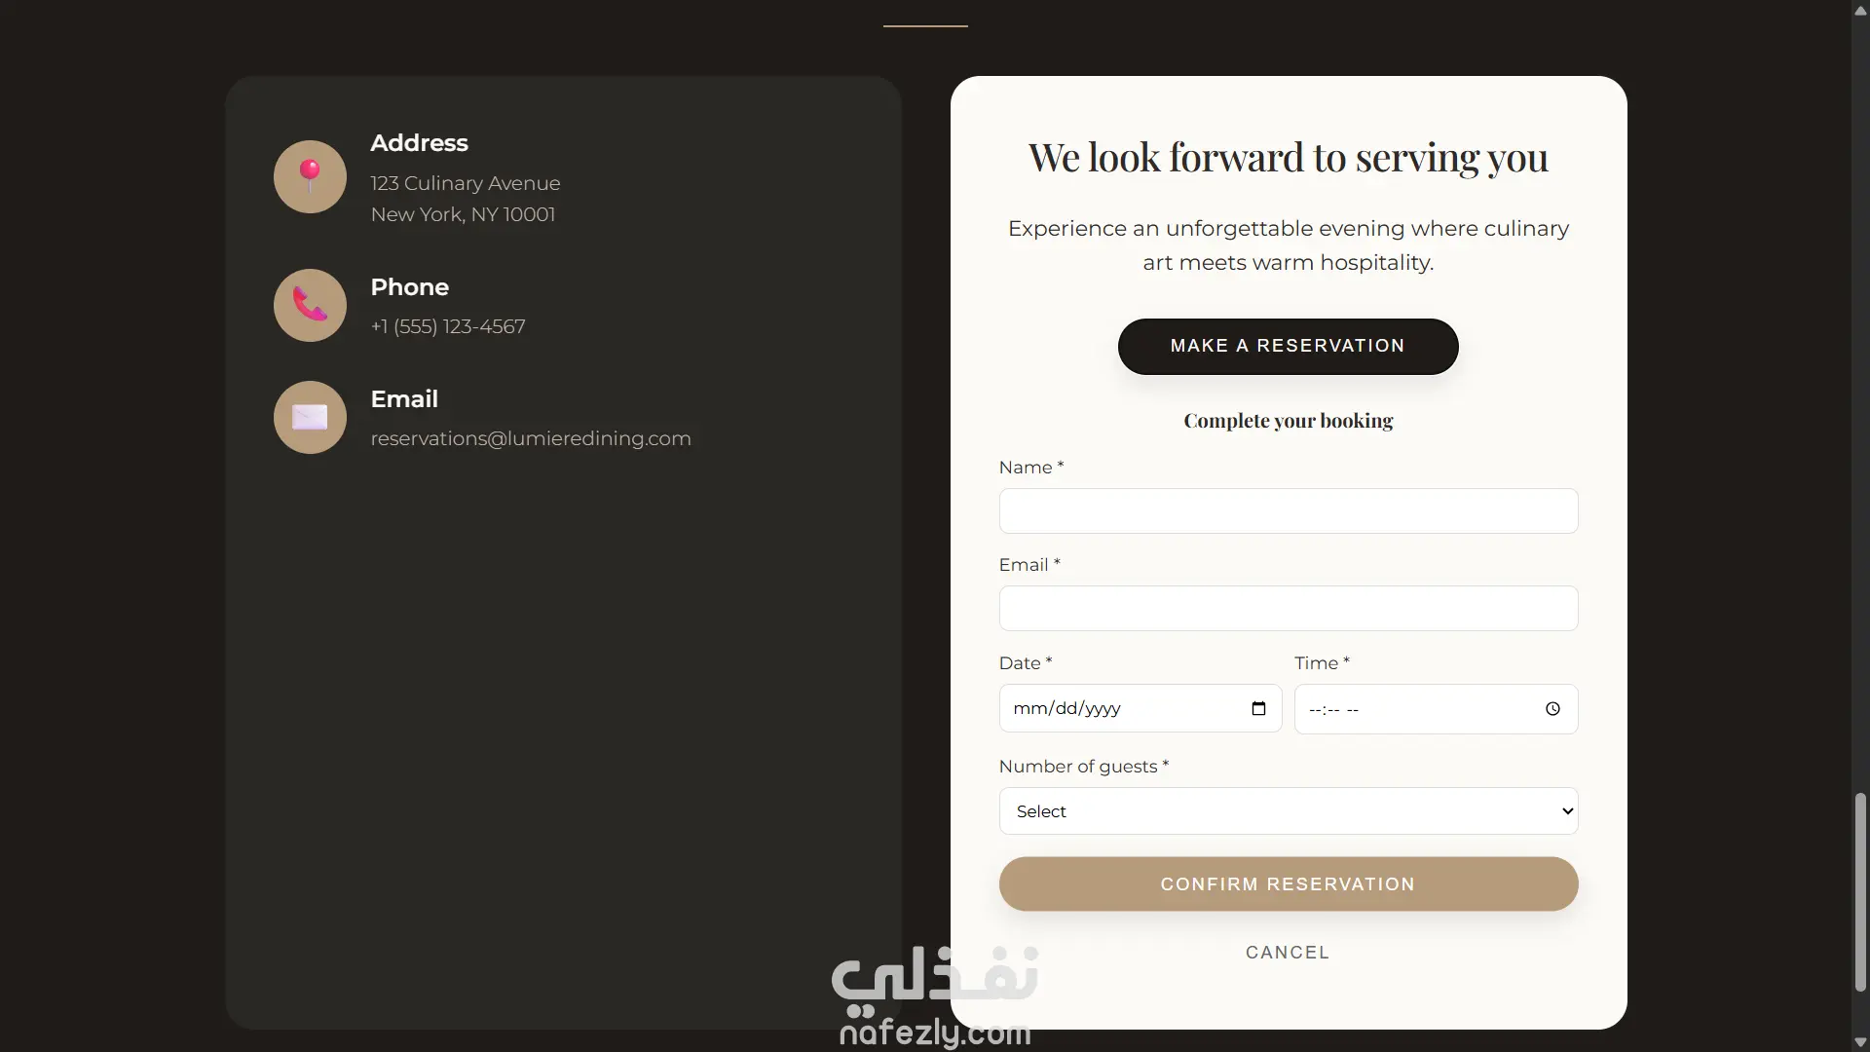Submit with Confirm Reservation button
This screenshot has width=1870, height=1052.
click(1288, 884)
